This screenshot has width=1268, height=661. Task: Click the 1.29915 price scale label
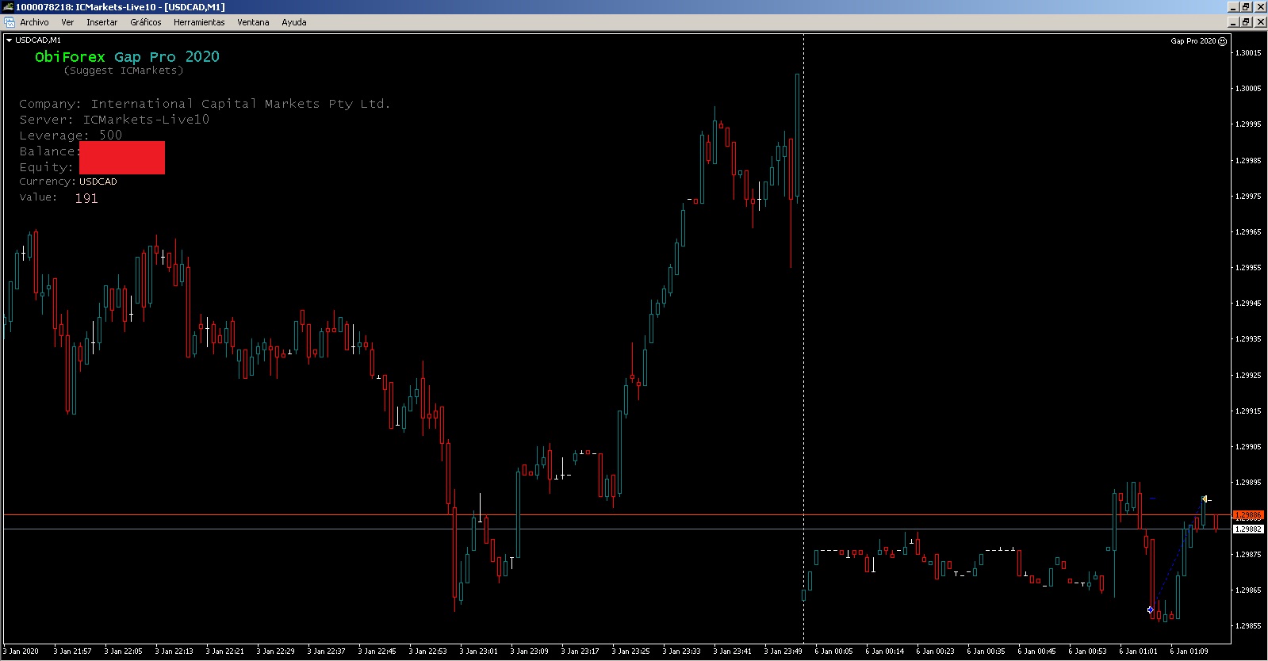1248,411
